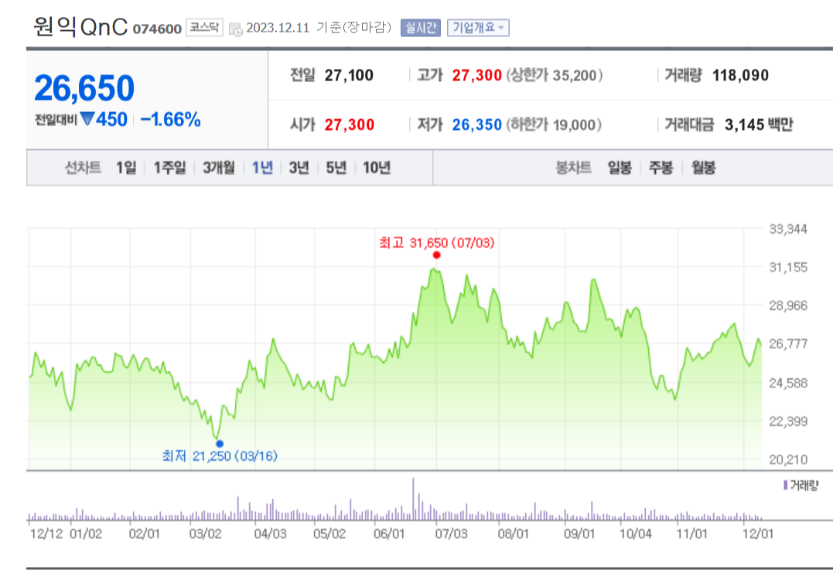This screenshot has width=833, height=570.
Task: Click the purple 거래량 legend marker
Action: pos(786,485)
